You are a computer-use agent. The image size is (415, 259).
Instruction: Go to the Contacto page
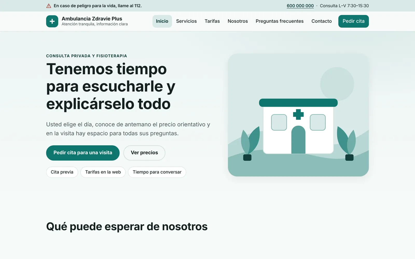coord(322,21)
